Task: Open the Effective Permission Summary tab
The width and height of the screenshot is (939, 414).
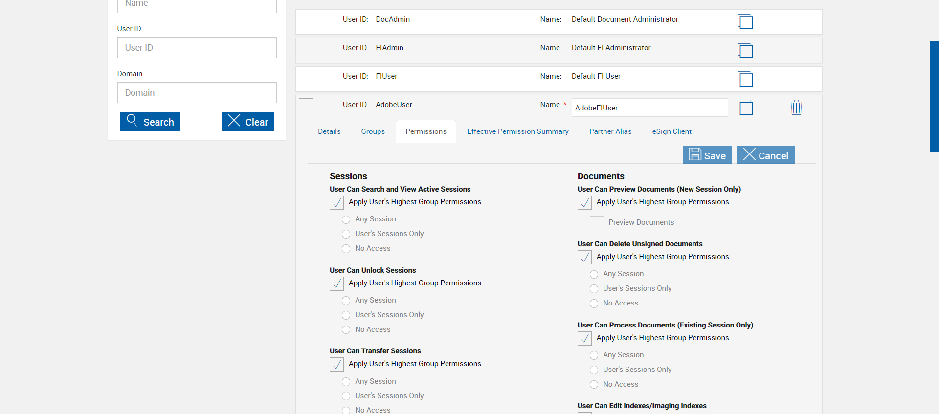Action: click(517, 131)
